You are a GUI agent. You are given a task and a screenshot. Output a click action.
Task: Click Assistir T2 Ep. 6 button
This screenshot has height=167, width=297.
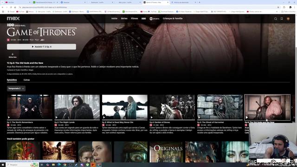tap(41, 47)
